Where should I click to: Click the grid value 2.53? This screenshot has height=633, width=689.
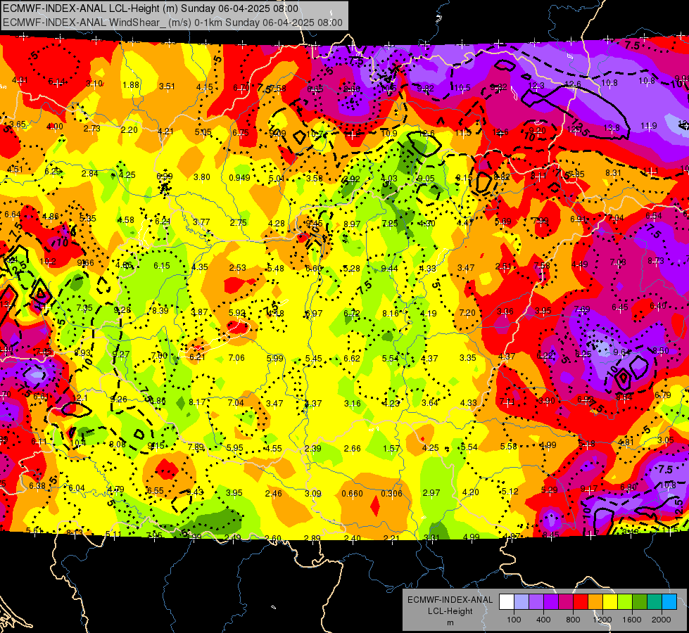pyautogui.click(x=238, y=267)
